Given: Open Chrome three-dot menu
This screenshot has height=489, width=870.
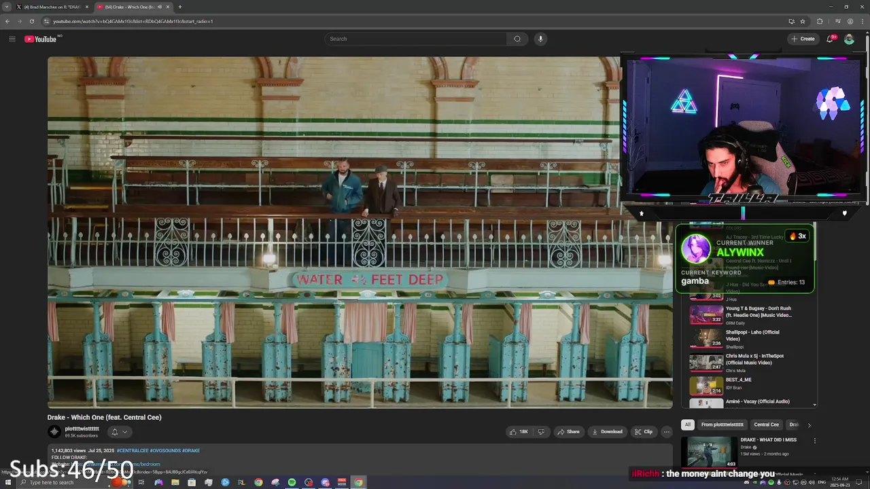Looking at the screenshot, I should pyautogui.click(x=863, y=21).
